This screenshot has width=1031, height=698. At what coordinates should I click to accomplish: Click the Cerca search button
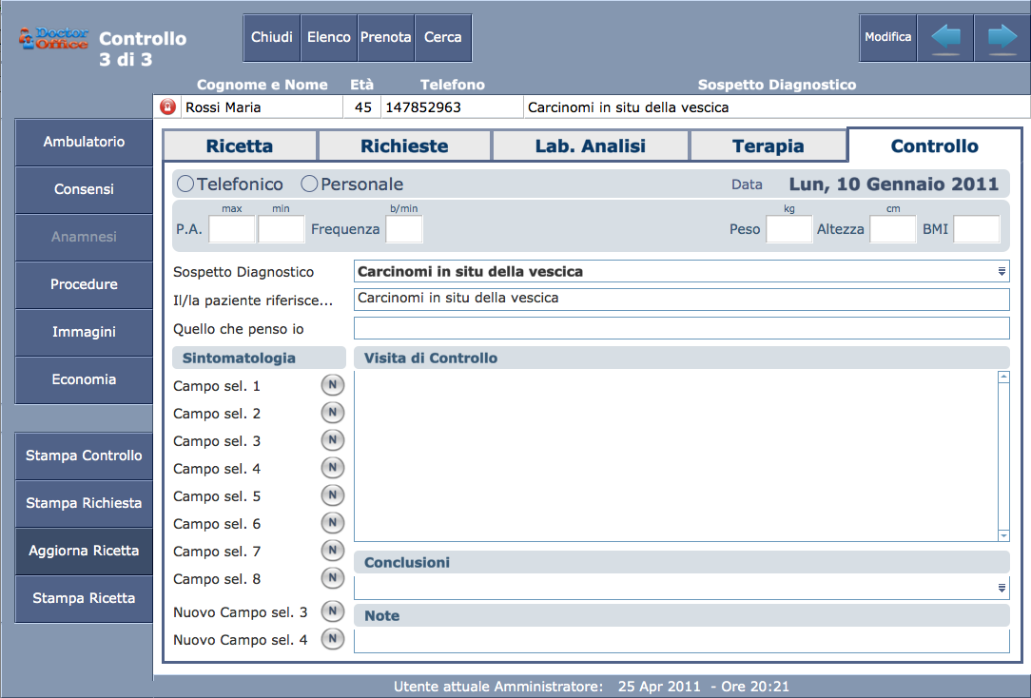click(443, 37)
